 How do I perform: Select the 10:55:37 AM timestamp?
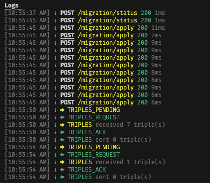click(27, 13)
